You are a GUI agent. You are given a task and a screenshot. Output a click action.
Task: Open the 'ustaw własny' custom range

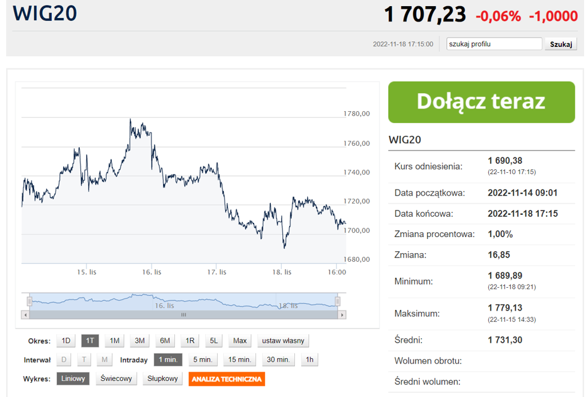point(283,341)
